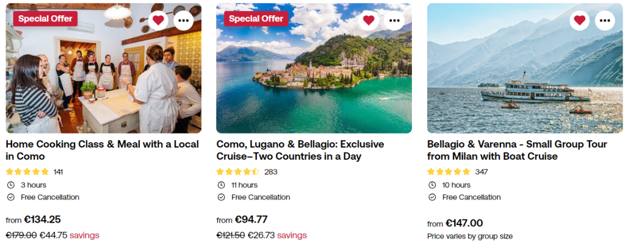This screenshot has width=625, height=244.
Task: Toggle wishlist heart on Home Cooking Class card
Action: (x=158, y=20)
